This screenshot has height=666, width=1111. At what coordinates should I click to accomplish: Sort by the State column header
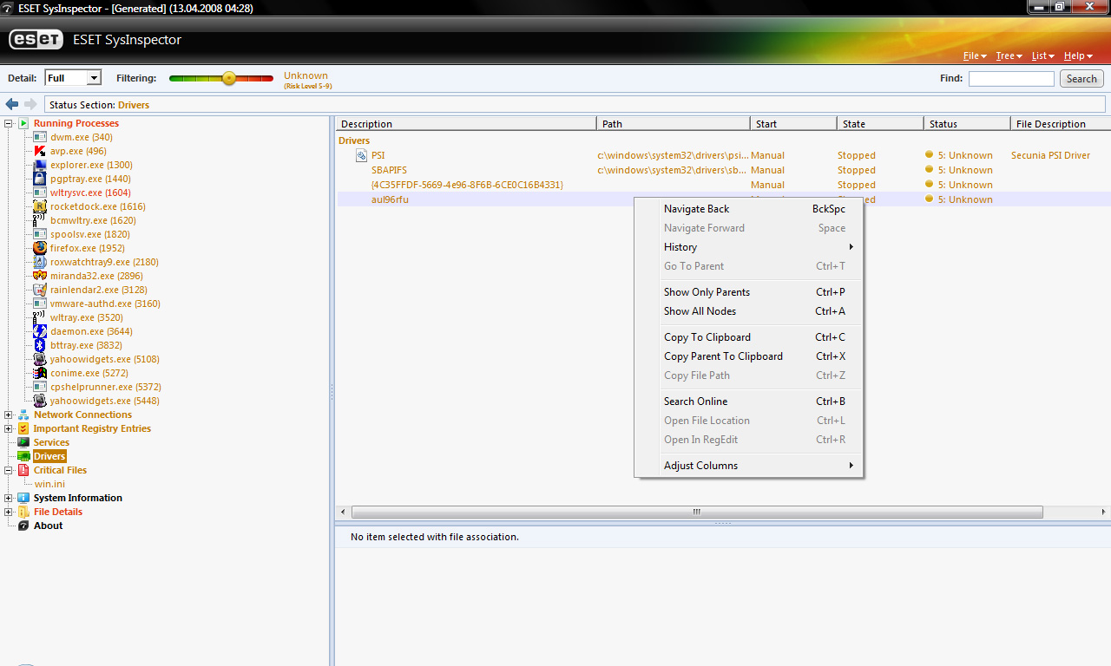coord(880,124)
